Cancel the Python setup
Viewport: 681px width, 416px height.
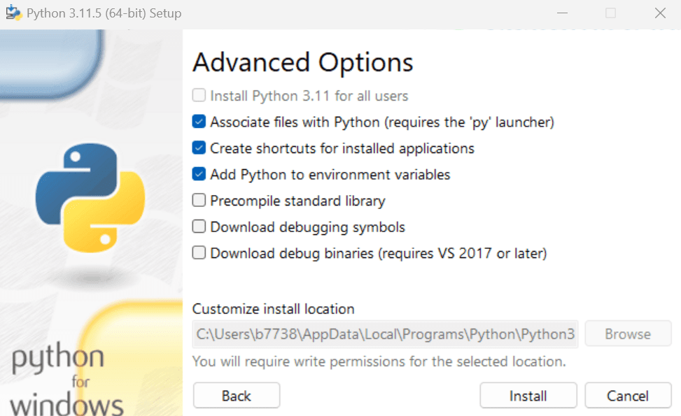tap(628, 396)
